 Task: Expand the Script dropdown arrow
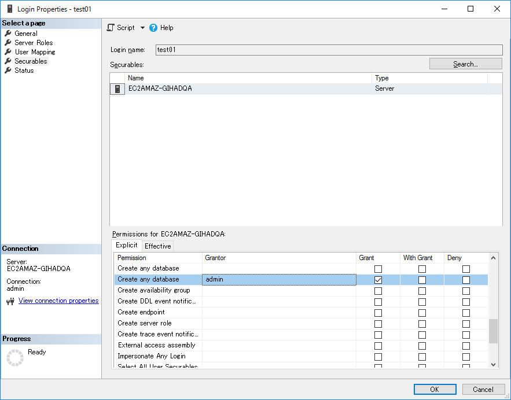[x=142, y=28]
